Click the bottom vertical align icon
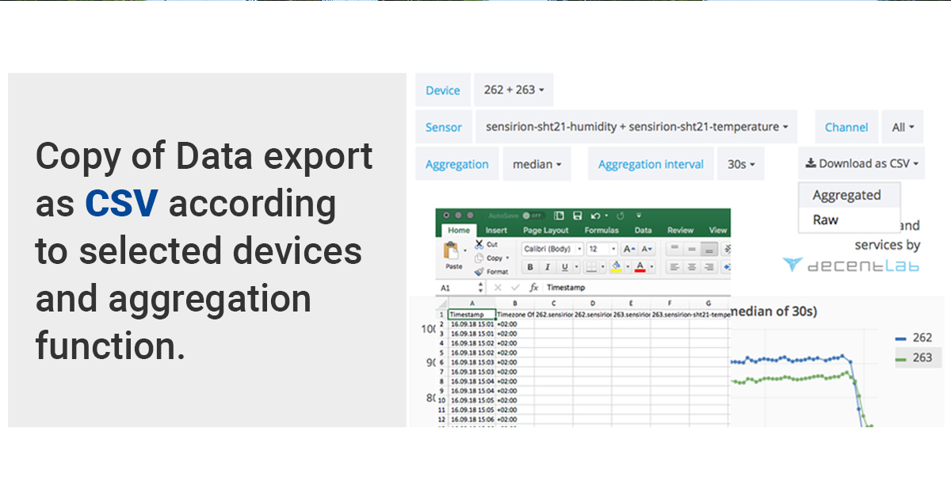This screenshot has width=951, height=497. pyautogui.click(x=709, y=249)
